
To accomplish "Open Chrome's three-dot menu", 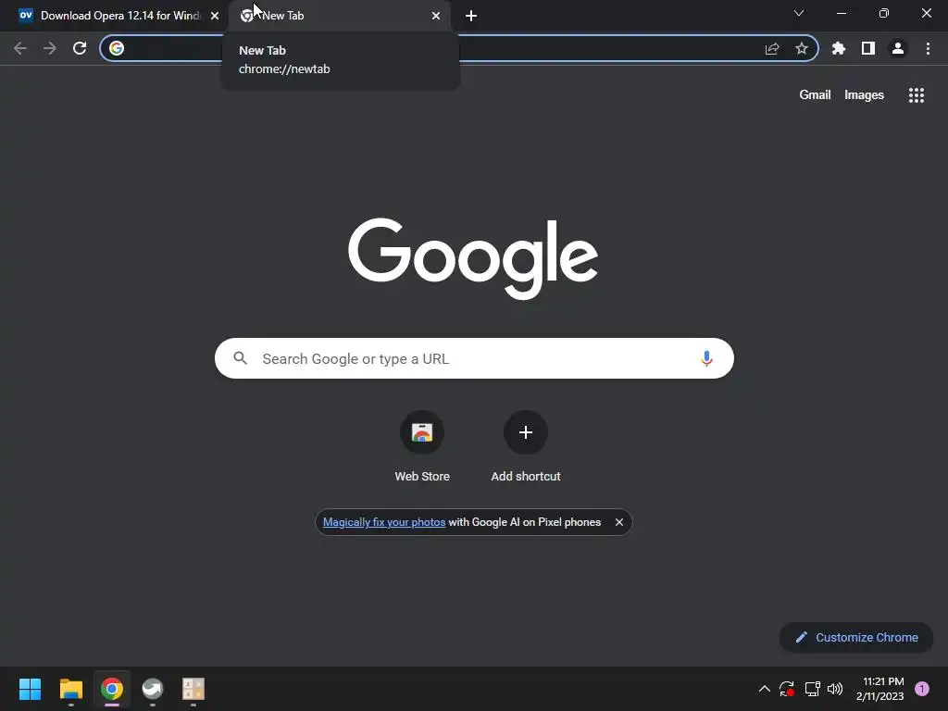I will (928, 48).
